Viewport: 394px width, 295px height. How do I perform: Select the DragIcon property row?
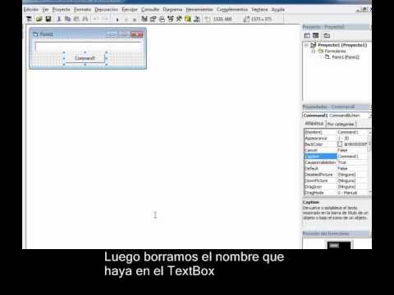pyautogui.click(x=337, y=187)
